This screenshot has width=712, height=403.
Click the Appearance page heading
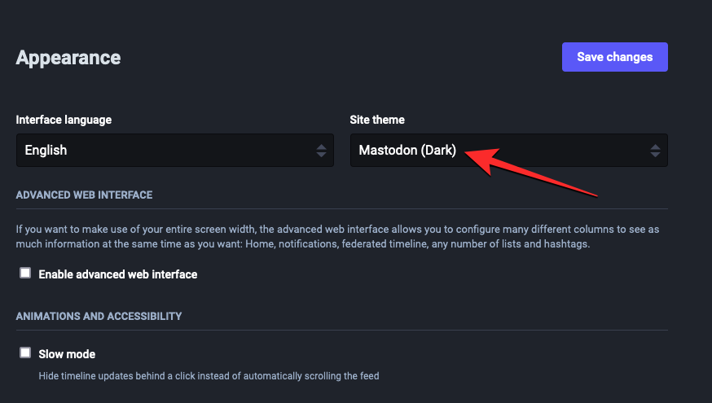68,58
